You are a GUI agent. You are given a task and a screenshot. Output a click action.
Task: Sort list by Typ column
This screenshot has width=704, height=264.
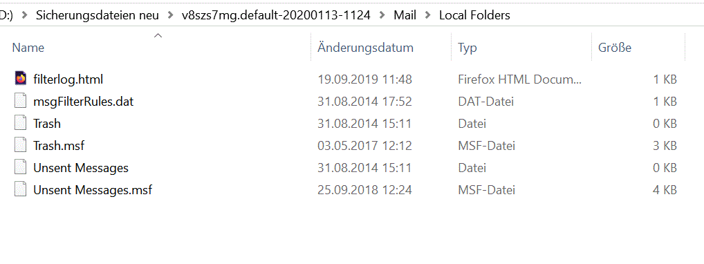pyautogui.click(x=467, y=48)
